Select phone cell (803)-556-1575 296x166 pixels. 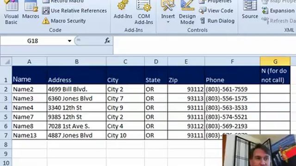[x=232, y=98]
